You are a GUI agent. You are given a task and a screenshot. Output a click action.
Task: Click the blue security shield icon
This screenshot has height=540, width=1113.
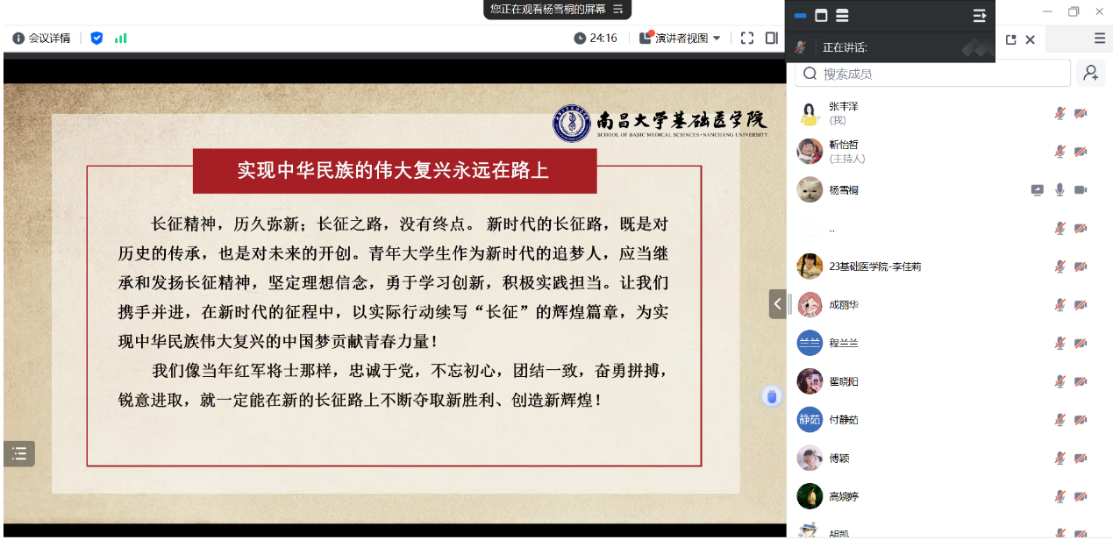[x=96, y=38]
